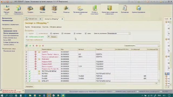The image size is (173, 97).
Task: Open the Администрирование section
Action: pyautogui.click(x=138, y=9)
